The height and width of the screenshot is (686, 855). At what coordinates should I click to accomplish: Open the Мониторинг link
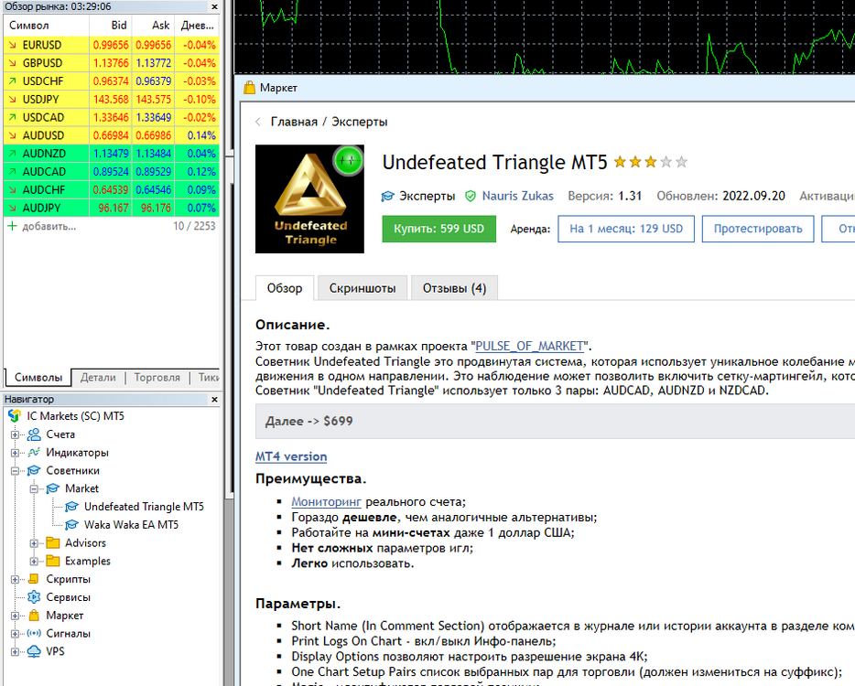click(x=326, y=502)
